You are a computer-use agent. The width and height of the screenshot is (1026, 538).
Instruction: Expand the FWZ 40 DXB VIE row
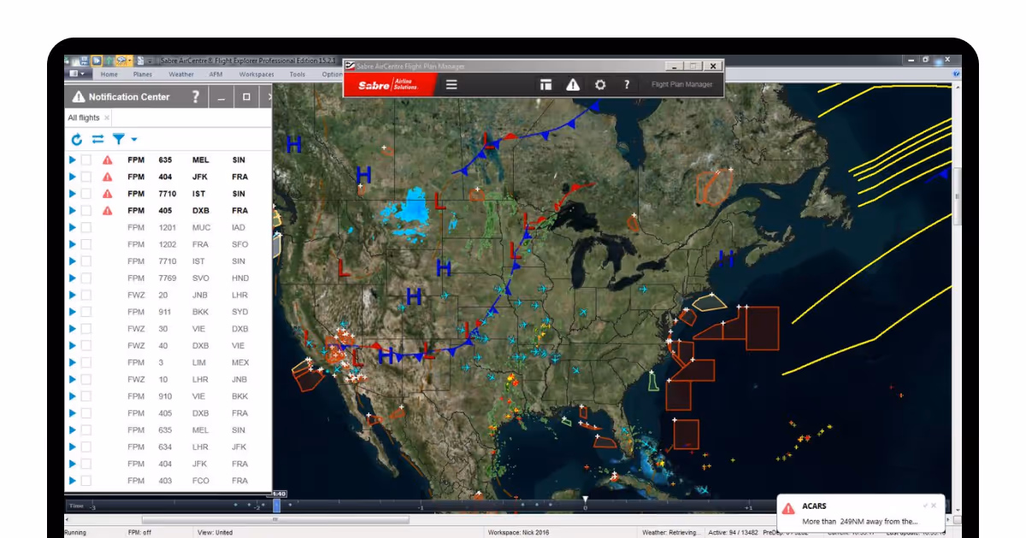pyautogui.click(x=73, y=346)
